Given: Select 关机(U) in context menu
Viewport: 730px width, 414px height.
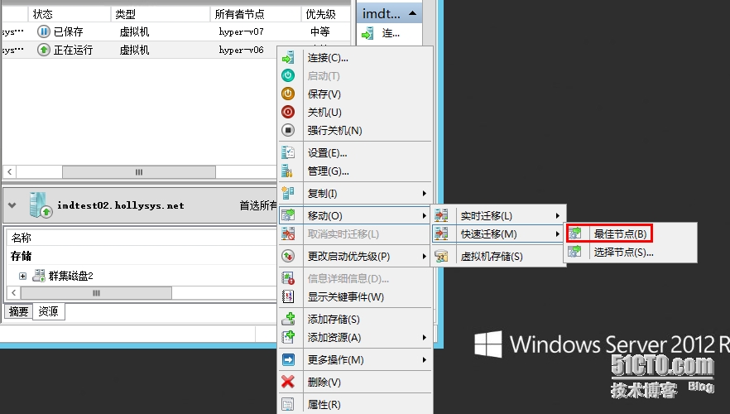Looking at the screenshot, I should [324, 113].
